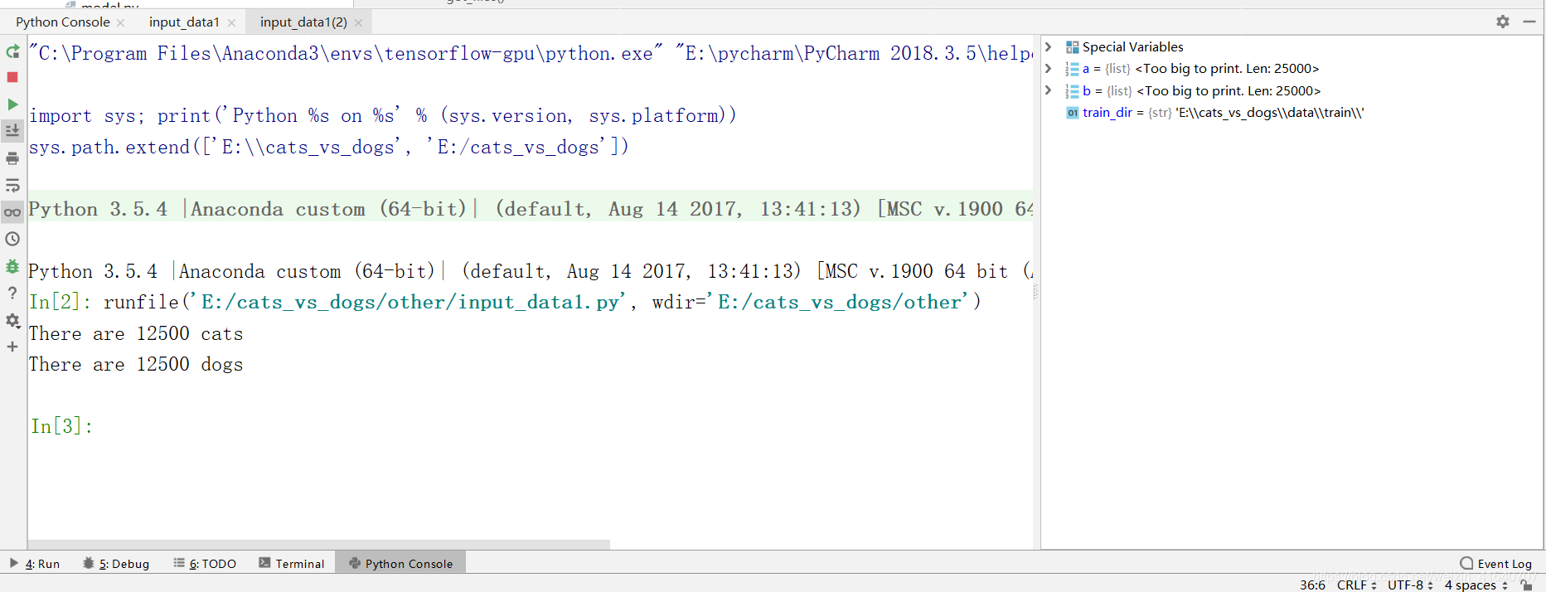Viewport: 1546px width, 592px height.
Task: Click the horizontal scrollbar of console
Action: coord(319,545)
